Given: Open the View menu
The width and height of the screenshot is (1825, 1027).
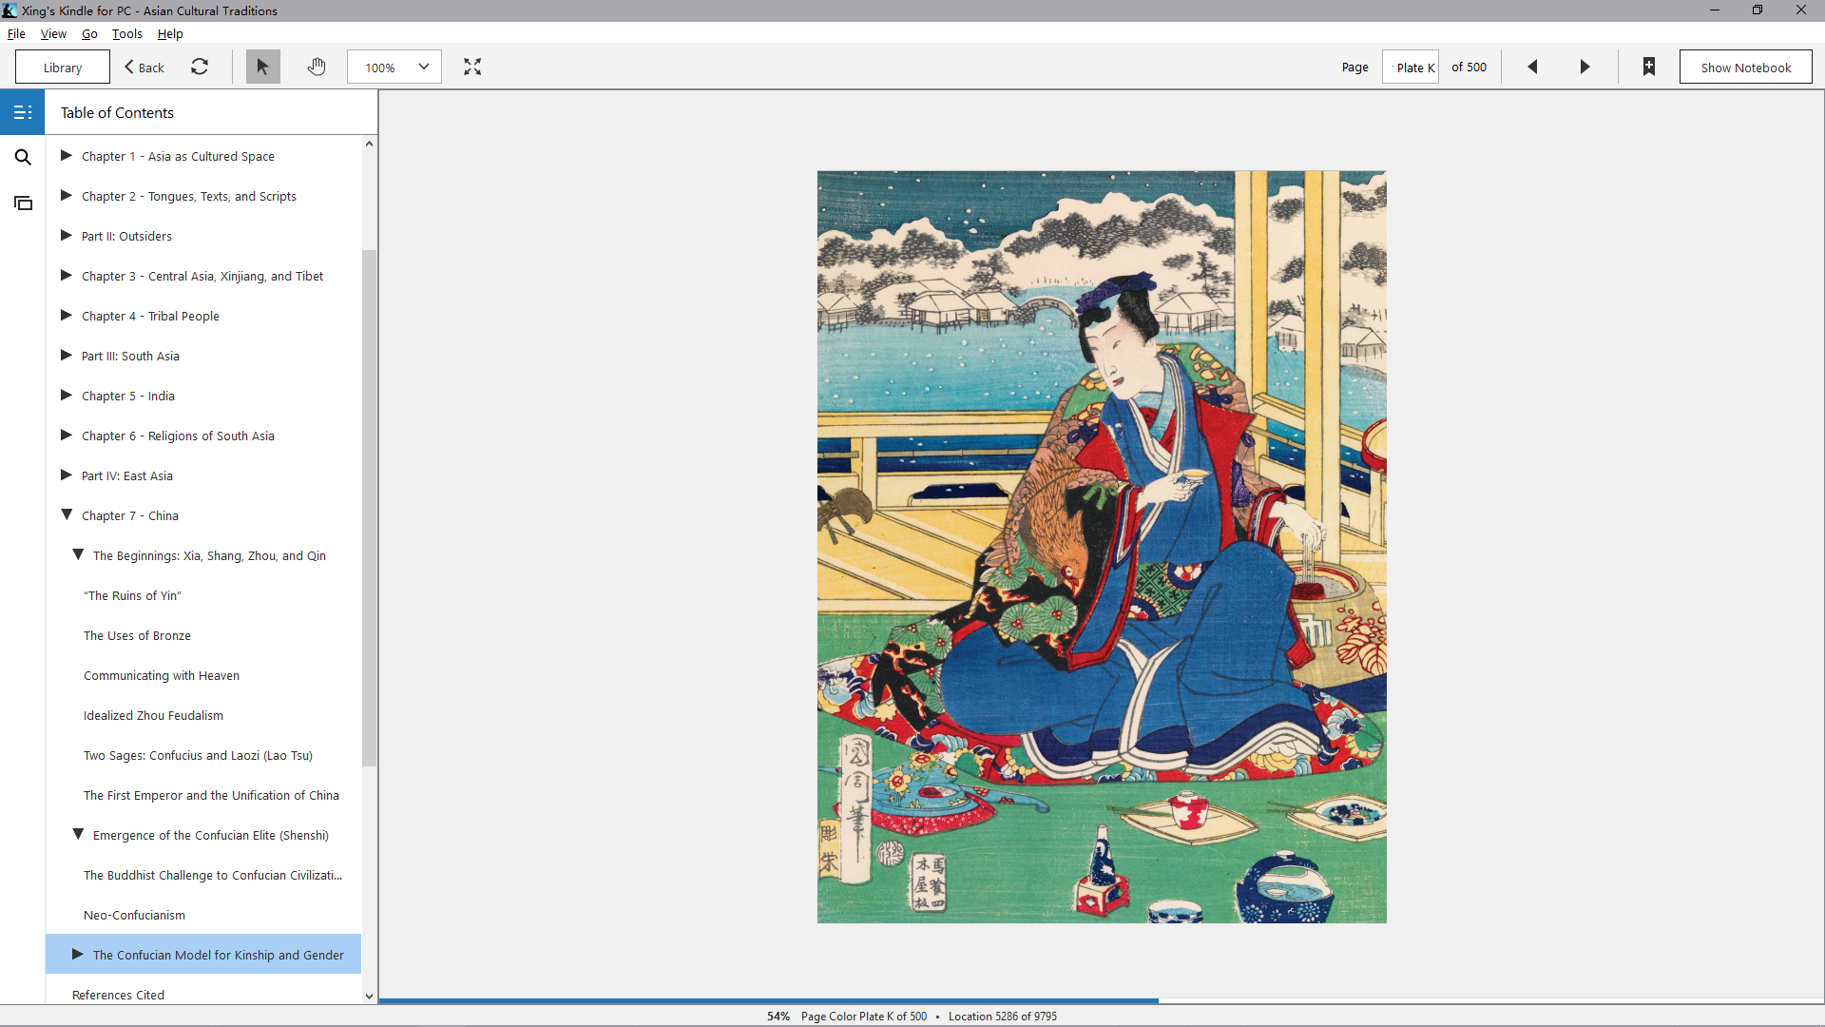Looking at the screenshot, I should pyautogui.click(x=53, y=33).
